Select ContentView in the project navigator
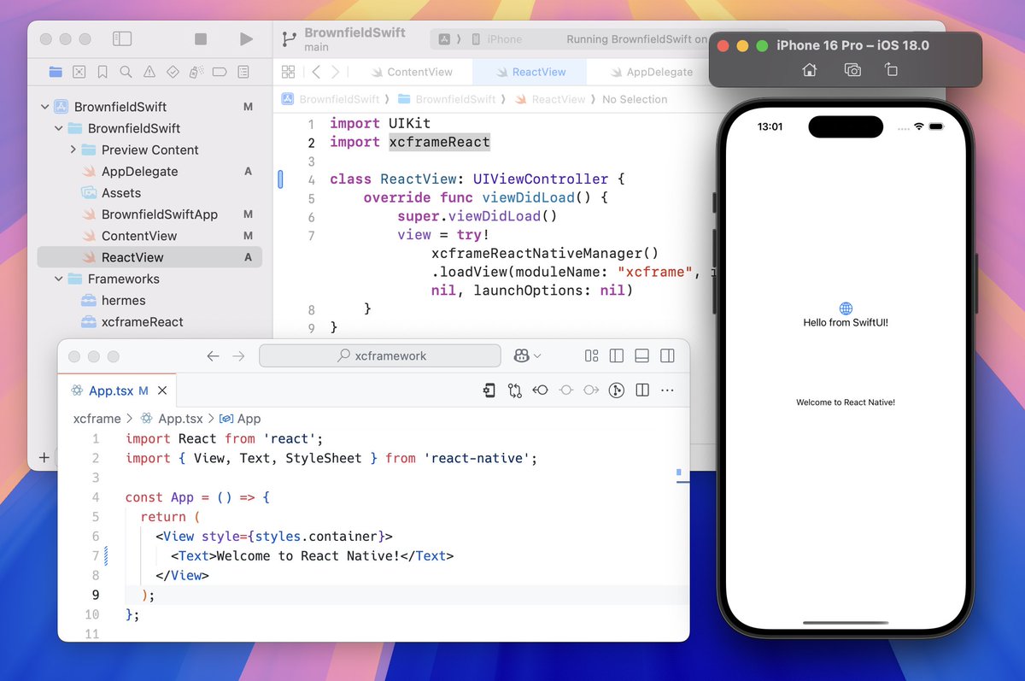Viewport: 1025px width, 681px height. coord(149,236)
